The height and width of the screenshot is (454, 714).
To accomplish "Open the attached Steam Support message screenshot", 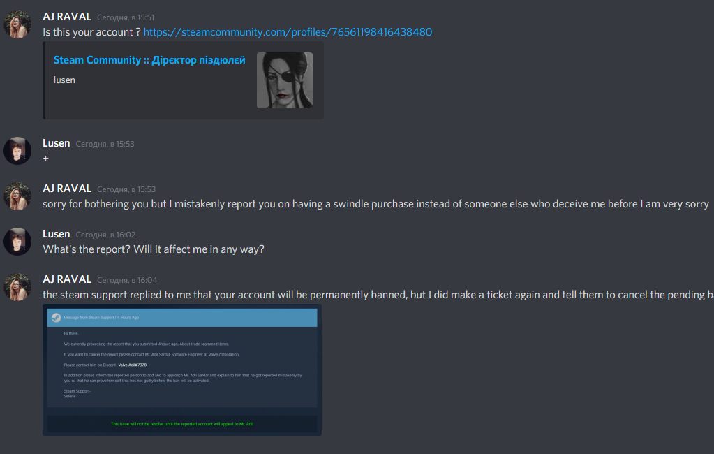I will click(182, 369).
